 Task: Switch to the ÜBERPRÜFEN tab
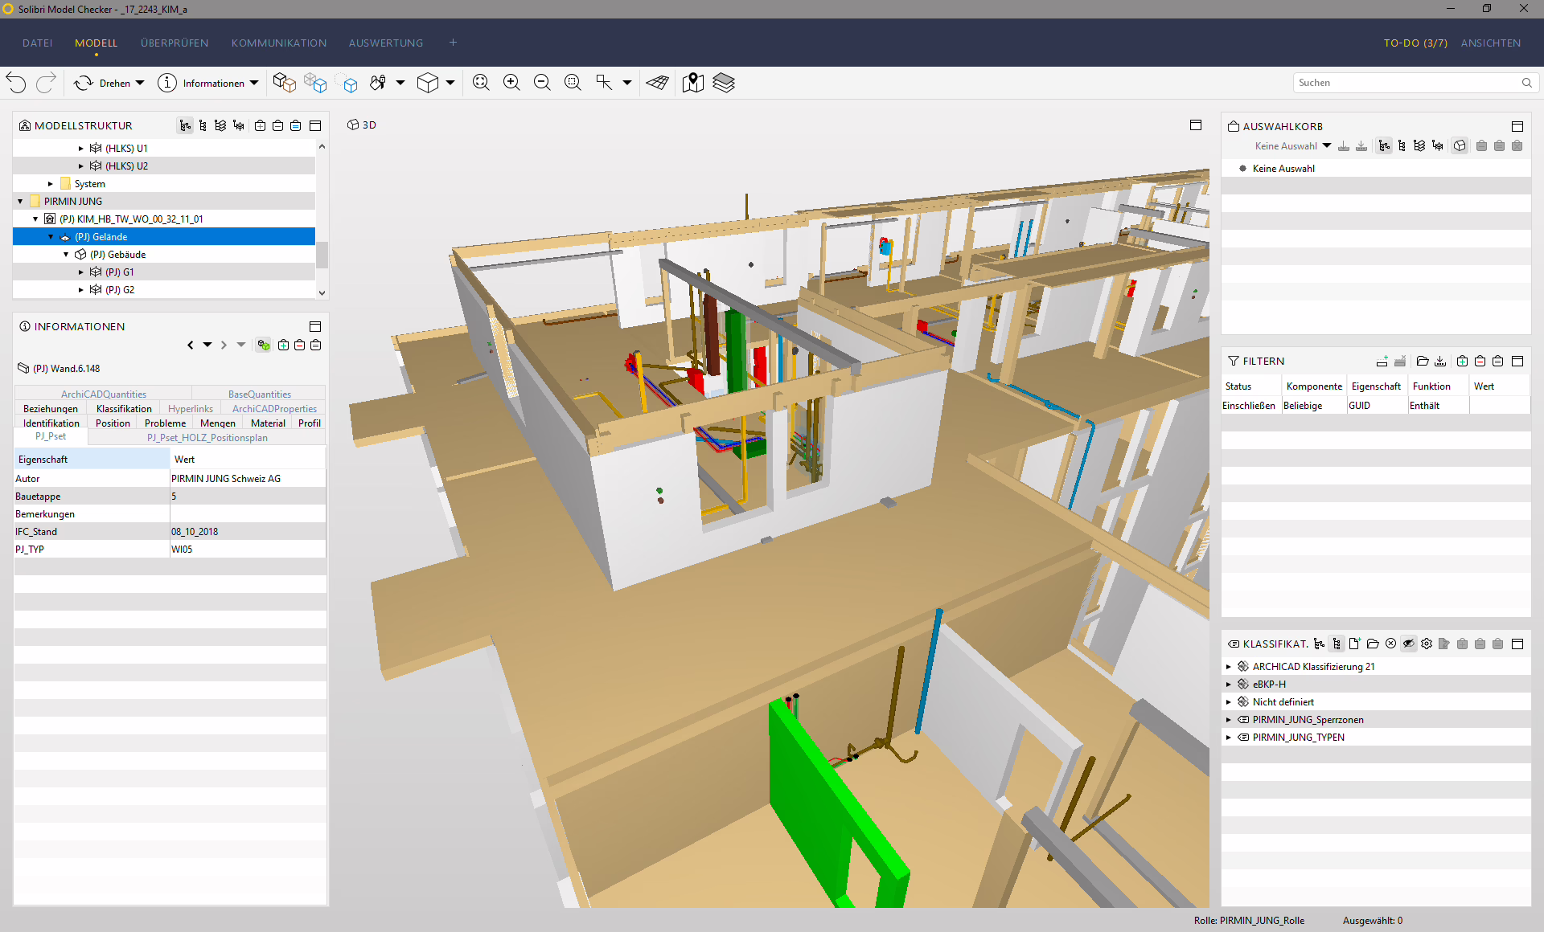click(x=175, y=43)
